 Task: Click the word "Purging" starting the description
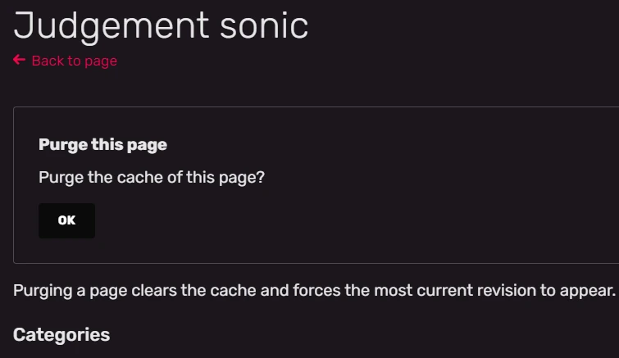pyautogui.click(x=43, y=291)
